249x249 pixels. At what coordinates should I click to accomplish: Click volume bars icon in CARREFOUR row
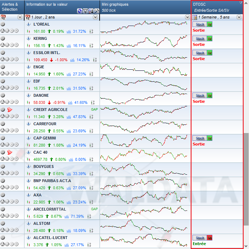click(69, 131)
